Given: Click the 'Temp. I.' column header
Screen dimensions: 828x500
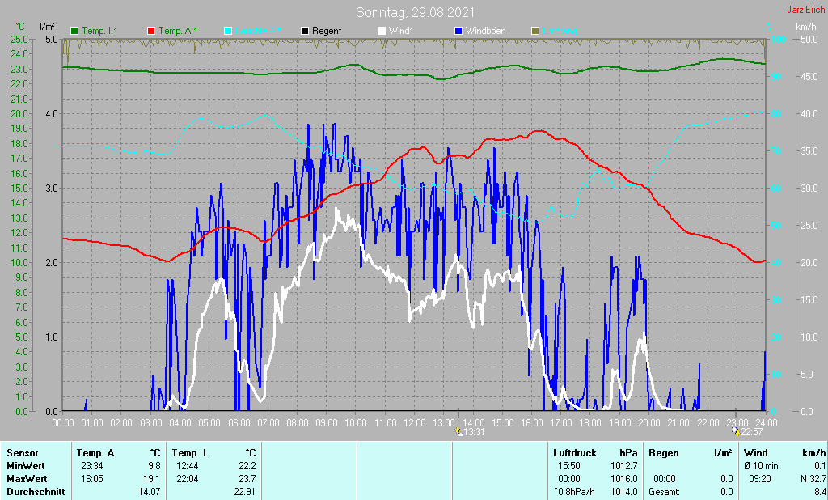Looking at the screenshot, I should click(190, 454).
